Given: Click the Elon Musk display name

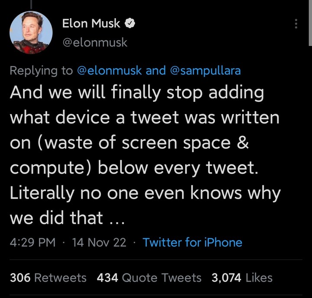Looking at the screenshot, I should pyautogui.click(x=91, y=24).
